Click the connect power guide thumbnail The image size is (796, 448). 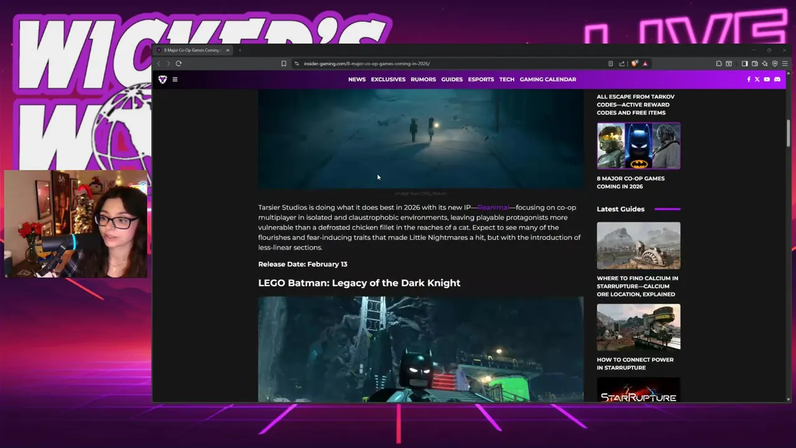(639, 327)
